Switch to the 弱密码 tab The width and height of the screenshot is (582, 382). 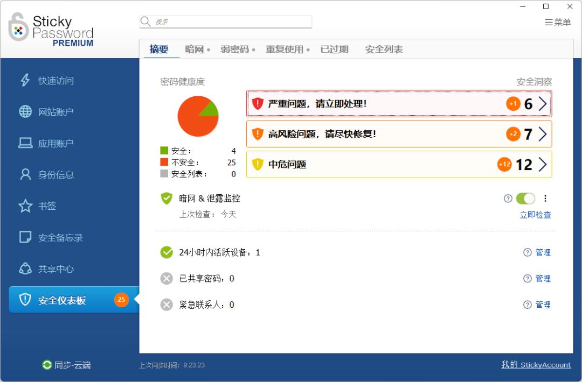pos(238,49)
